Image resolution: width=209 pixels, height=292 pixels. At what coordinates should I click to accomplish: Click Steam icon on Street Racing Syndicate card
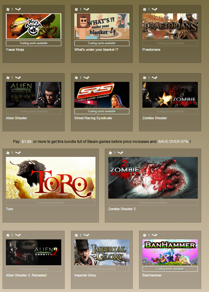point(86,78)
